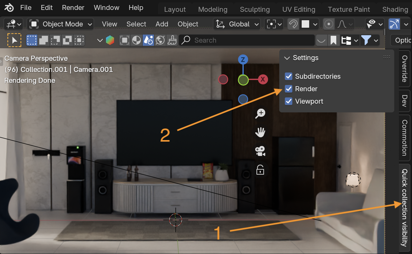Image resolution: width=412 pixels, height=254 pixels.
Task: Switch to material preview shading
Action: [148, 40]
